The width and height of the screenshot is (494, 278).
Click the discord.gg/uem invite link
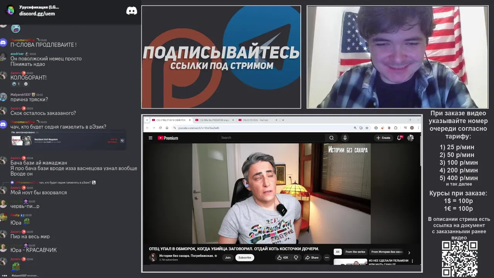pyautogui.click(x=37, y=14)
